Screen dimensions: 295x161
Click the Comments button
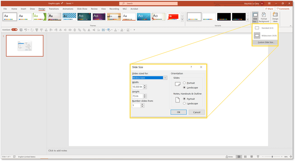click(x=283, y=9)
